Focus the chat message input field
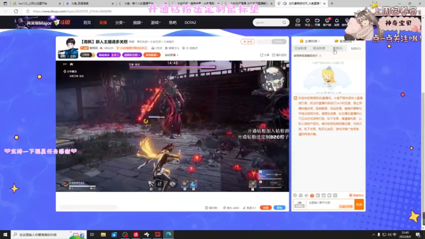 [330, 204]
